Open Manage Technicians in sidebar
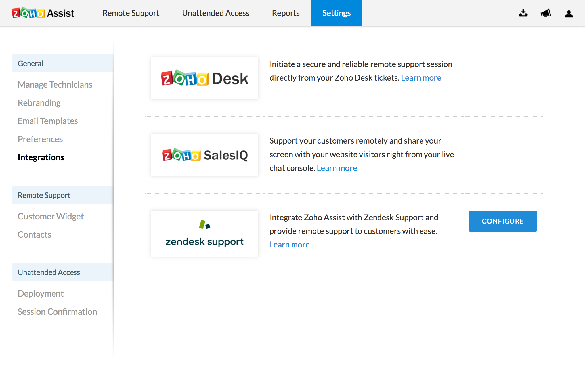This screenshot has width=585, height=376. [x=55, y=85]
